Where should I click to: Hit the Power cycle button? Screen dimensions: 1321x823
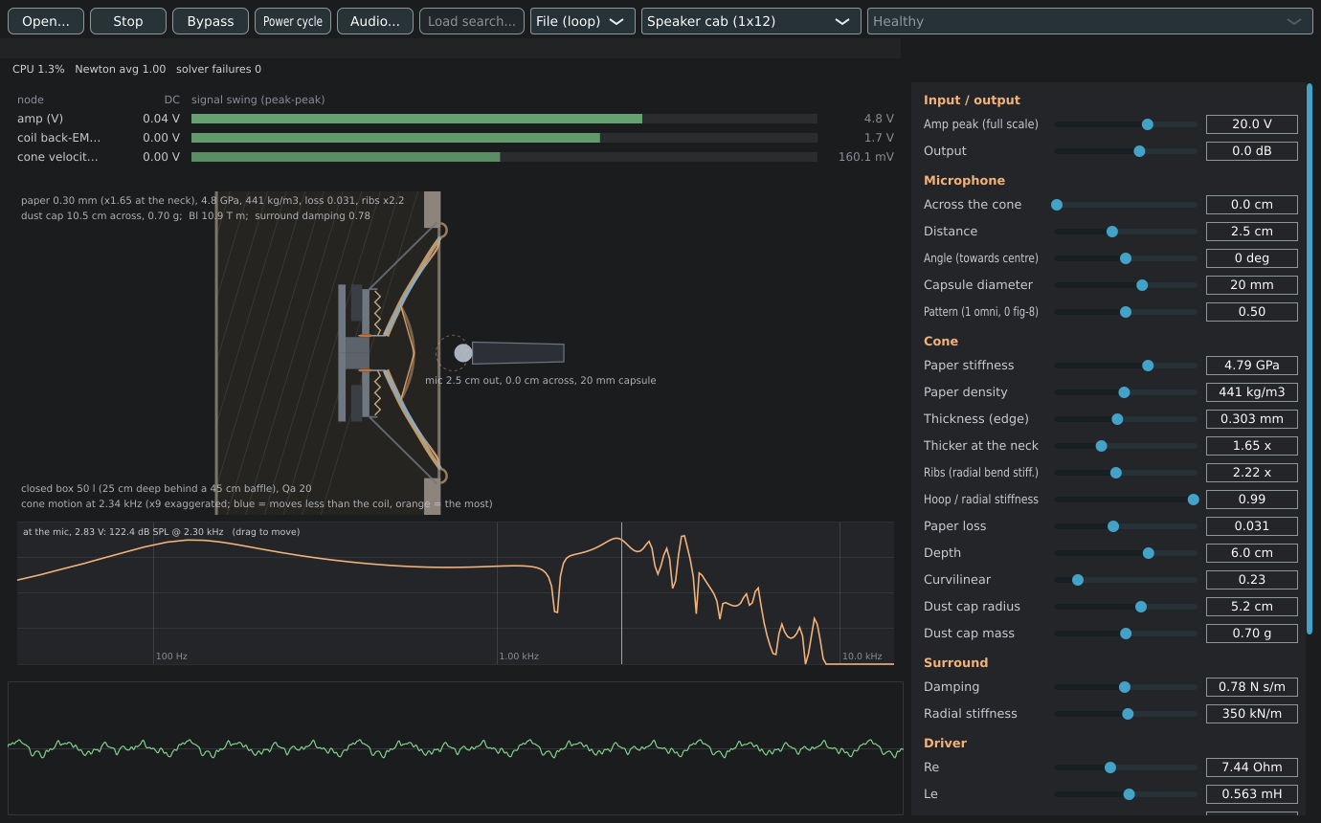(x=293, y=21)
